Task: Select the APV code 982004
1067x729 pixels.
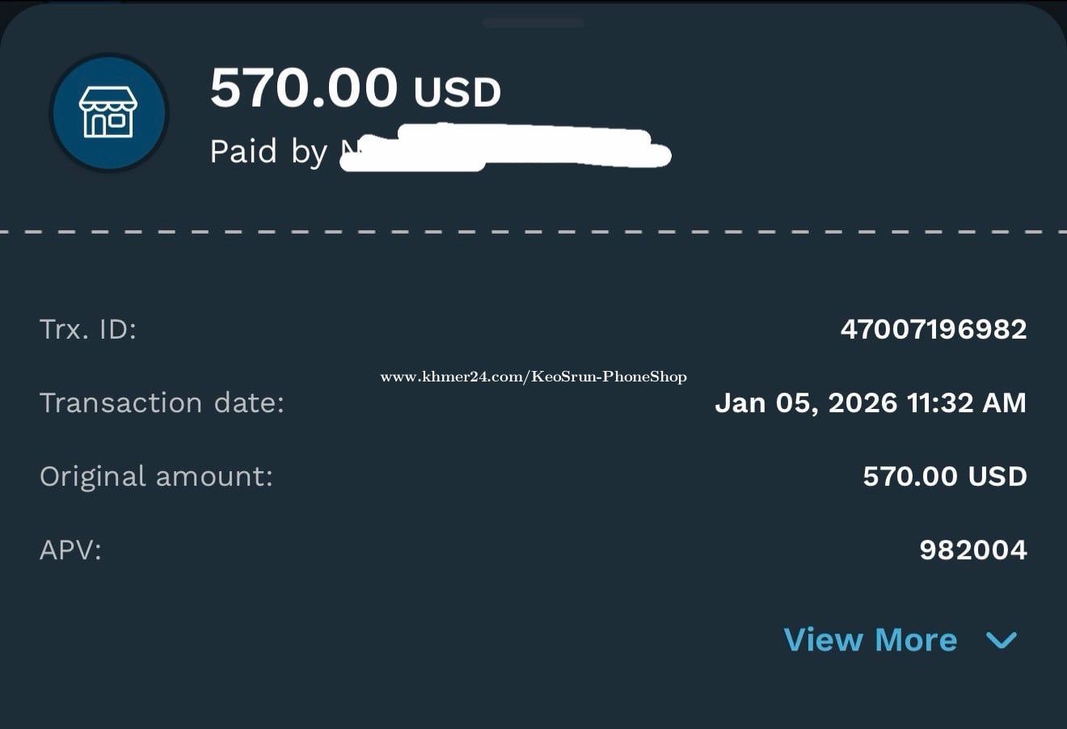Action: click(x=972, y=550)
